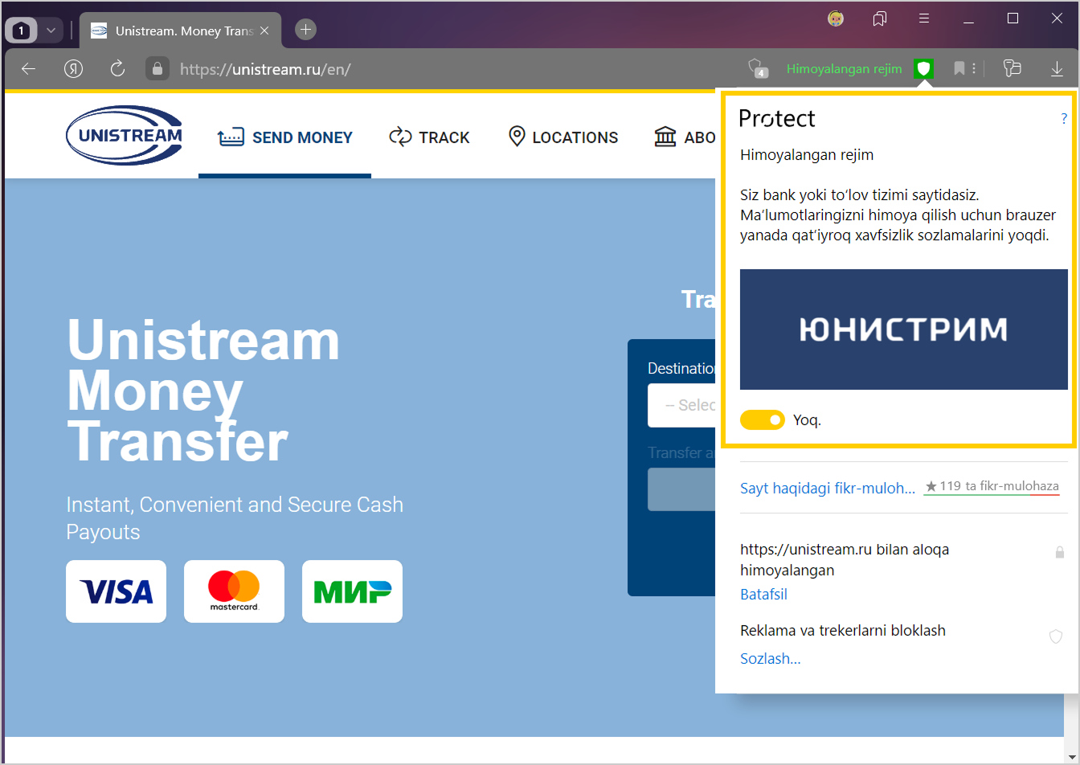Click the user profile avatar
The image size is (1080, 765).
point(836,18)
